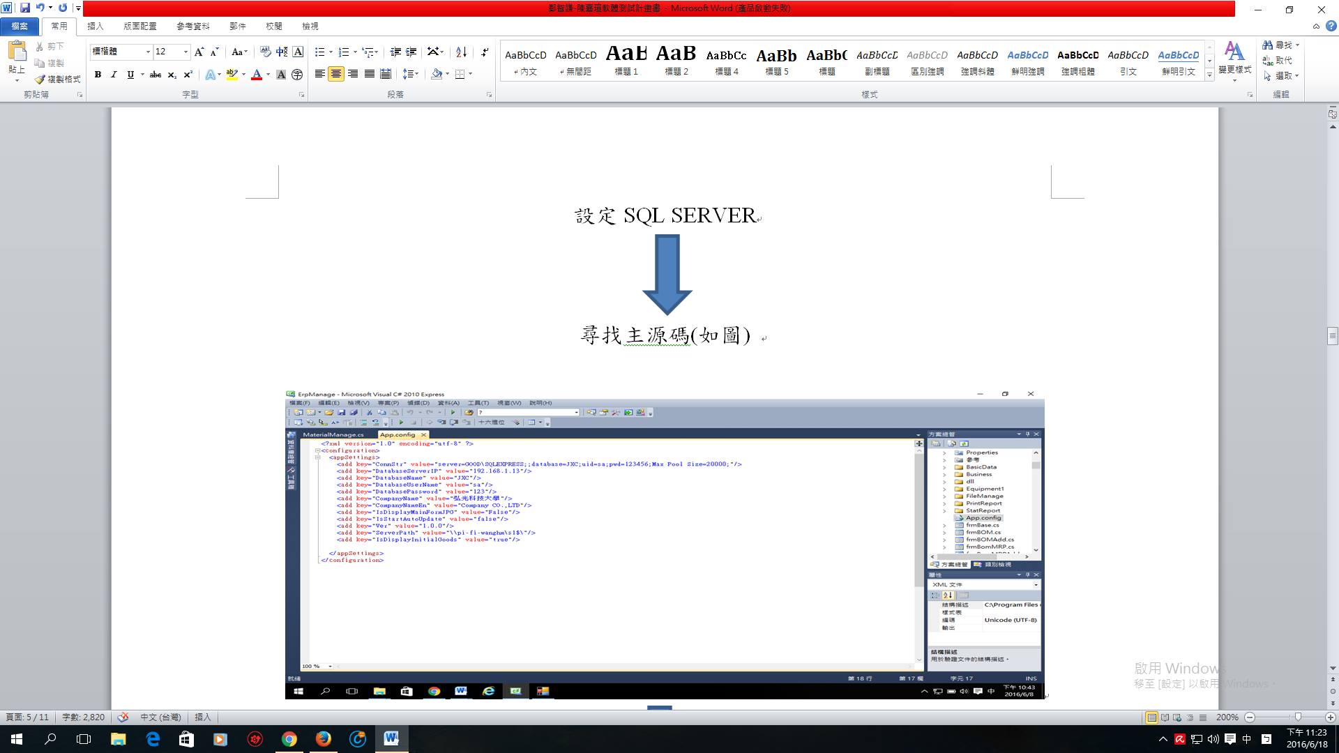Click the Bullets list icon
This screenshot has height=753, width=1339.
coord(319,52)
